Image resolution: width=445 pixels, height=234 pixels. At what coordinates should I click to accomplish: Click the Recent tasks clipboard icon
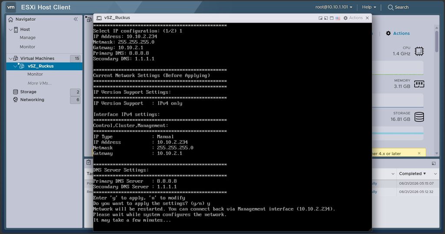(x=89, y=162)
